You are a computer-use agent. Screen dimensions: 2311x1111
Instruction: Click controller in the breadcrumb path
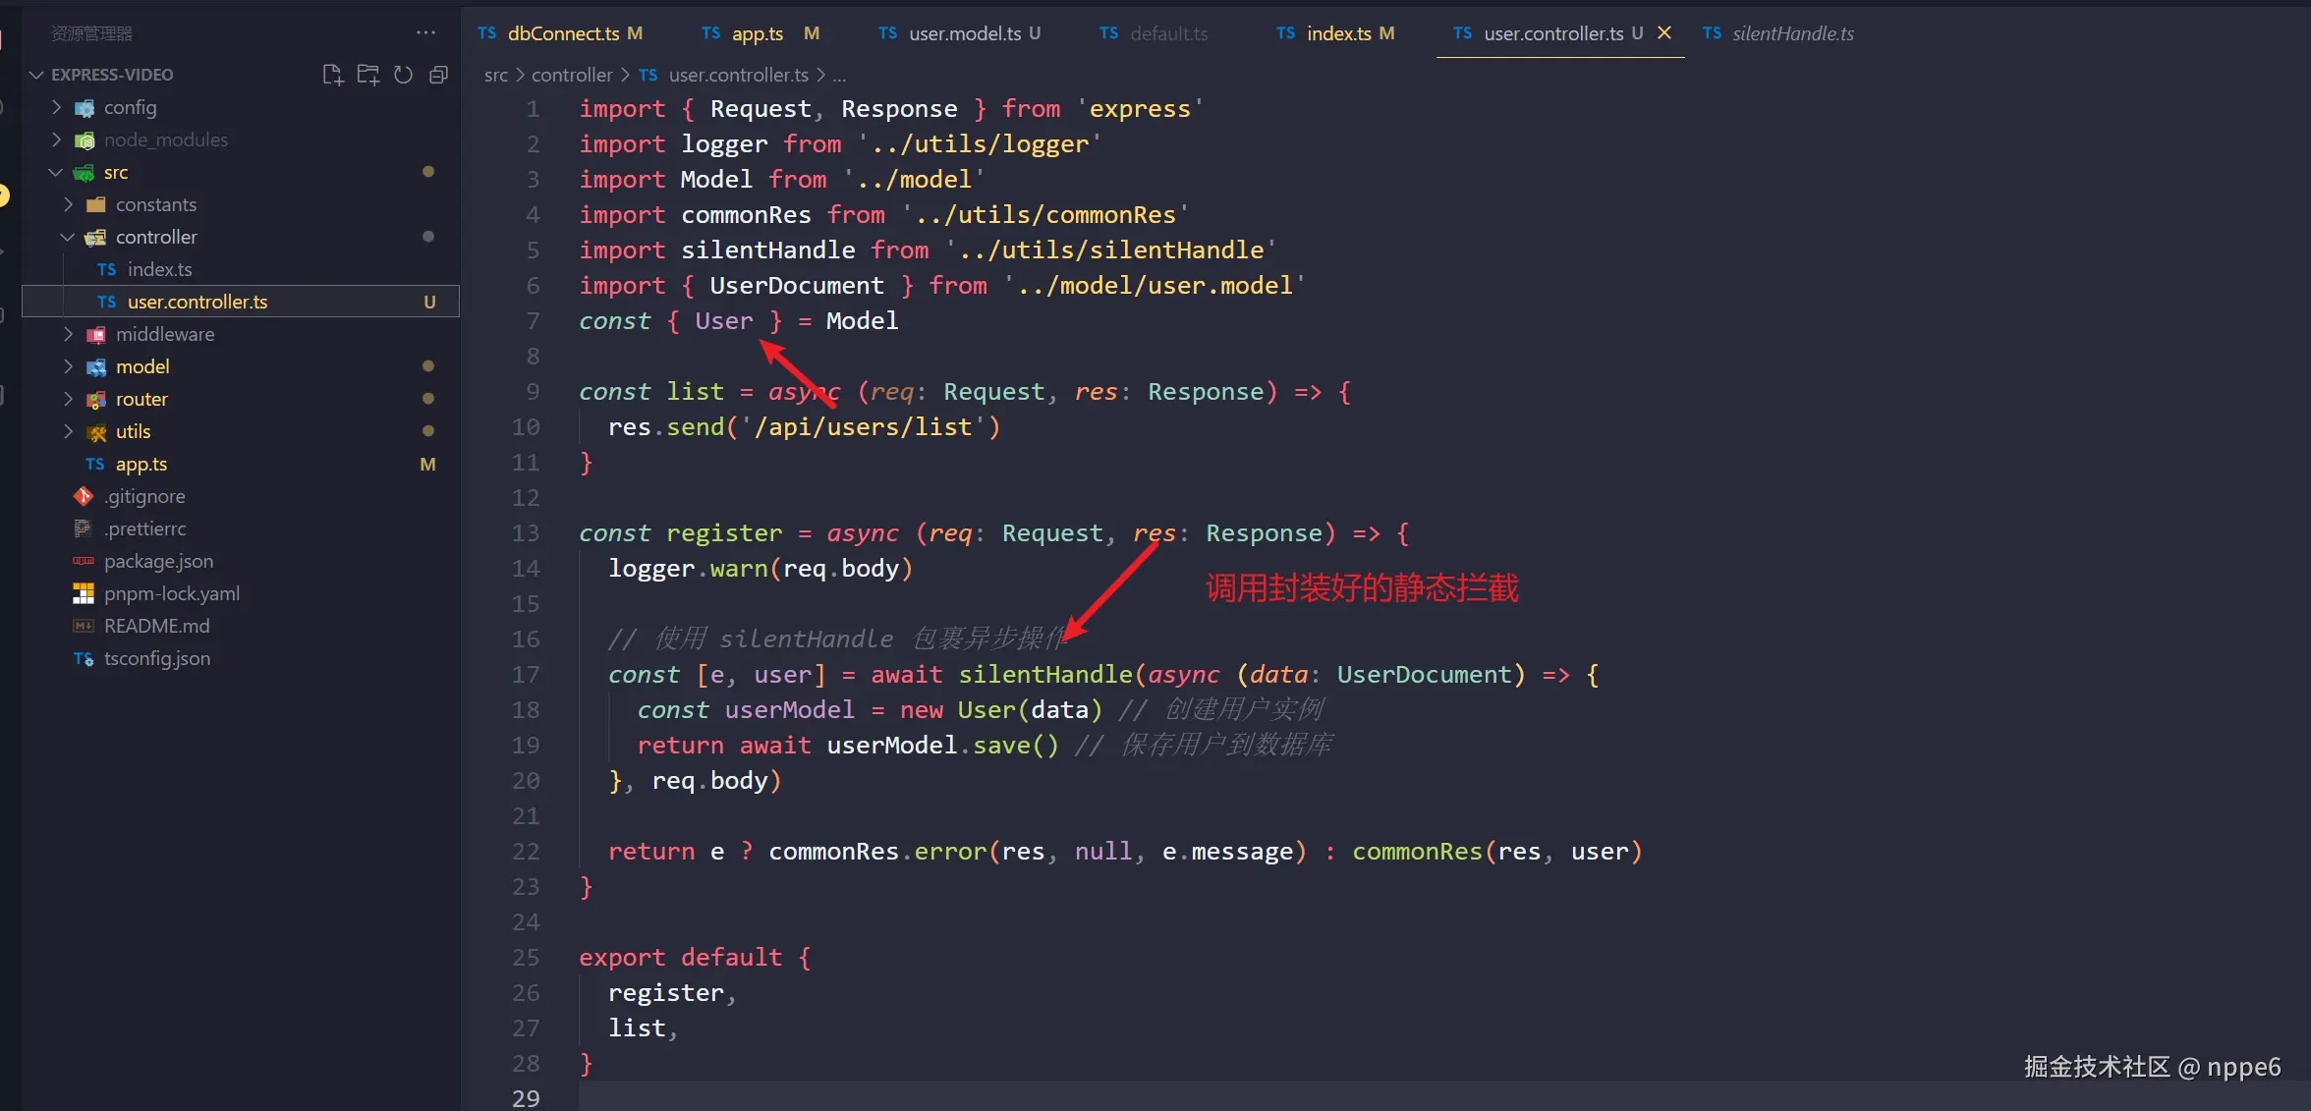(571, 75)
